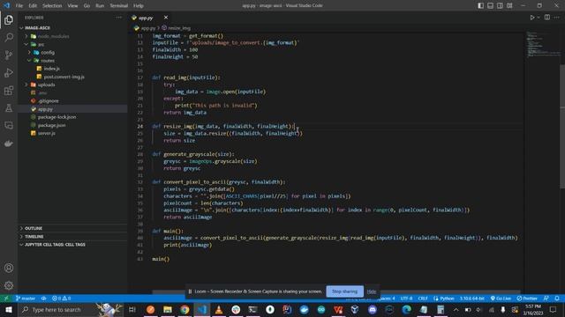Open the Run and Debug view

click(9, 72)
